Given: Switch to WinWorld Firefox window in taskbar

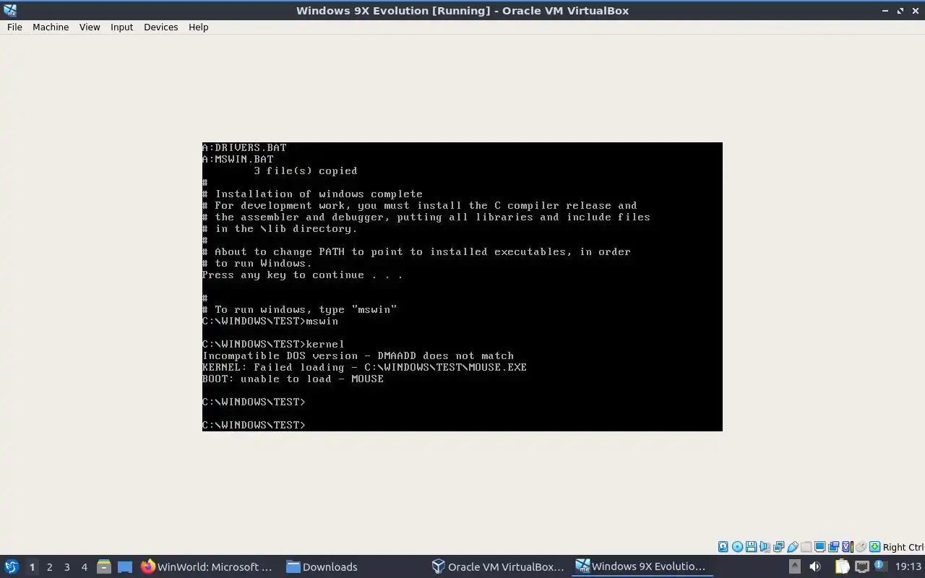Looking at the screenshot, I should click(207, 566).
